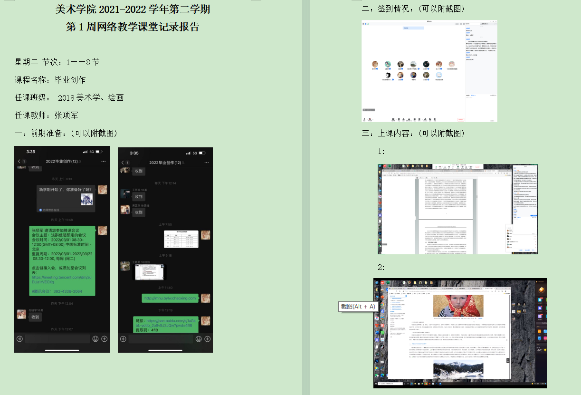Select the Tencent Meeting attendance screenshot

tap(429, 71)
